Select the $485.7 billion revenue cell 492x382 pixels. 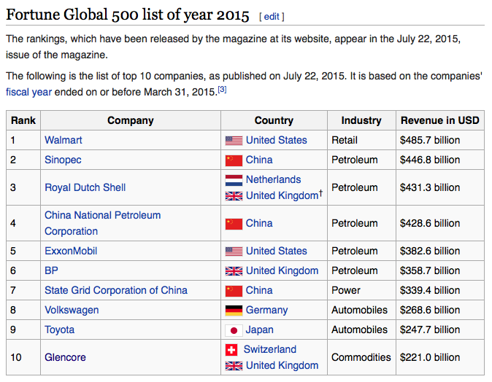pos(440,140)
